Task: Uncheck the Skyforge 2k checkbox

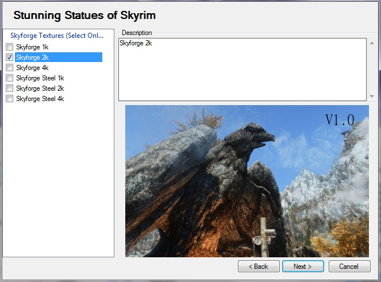Action: coord(9,57)
